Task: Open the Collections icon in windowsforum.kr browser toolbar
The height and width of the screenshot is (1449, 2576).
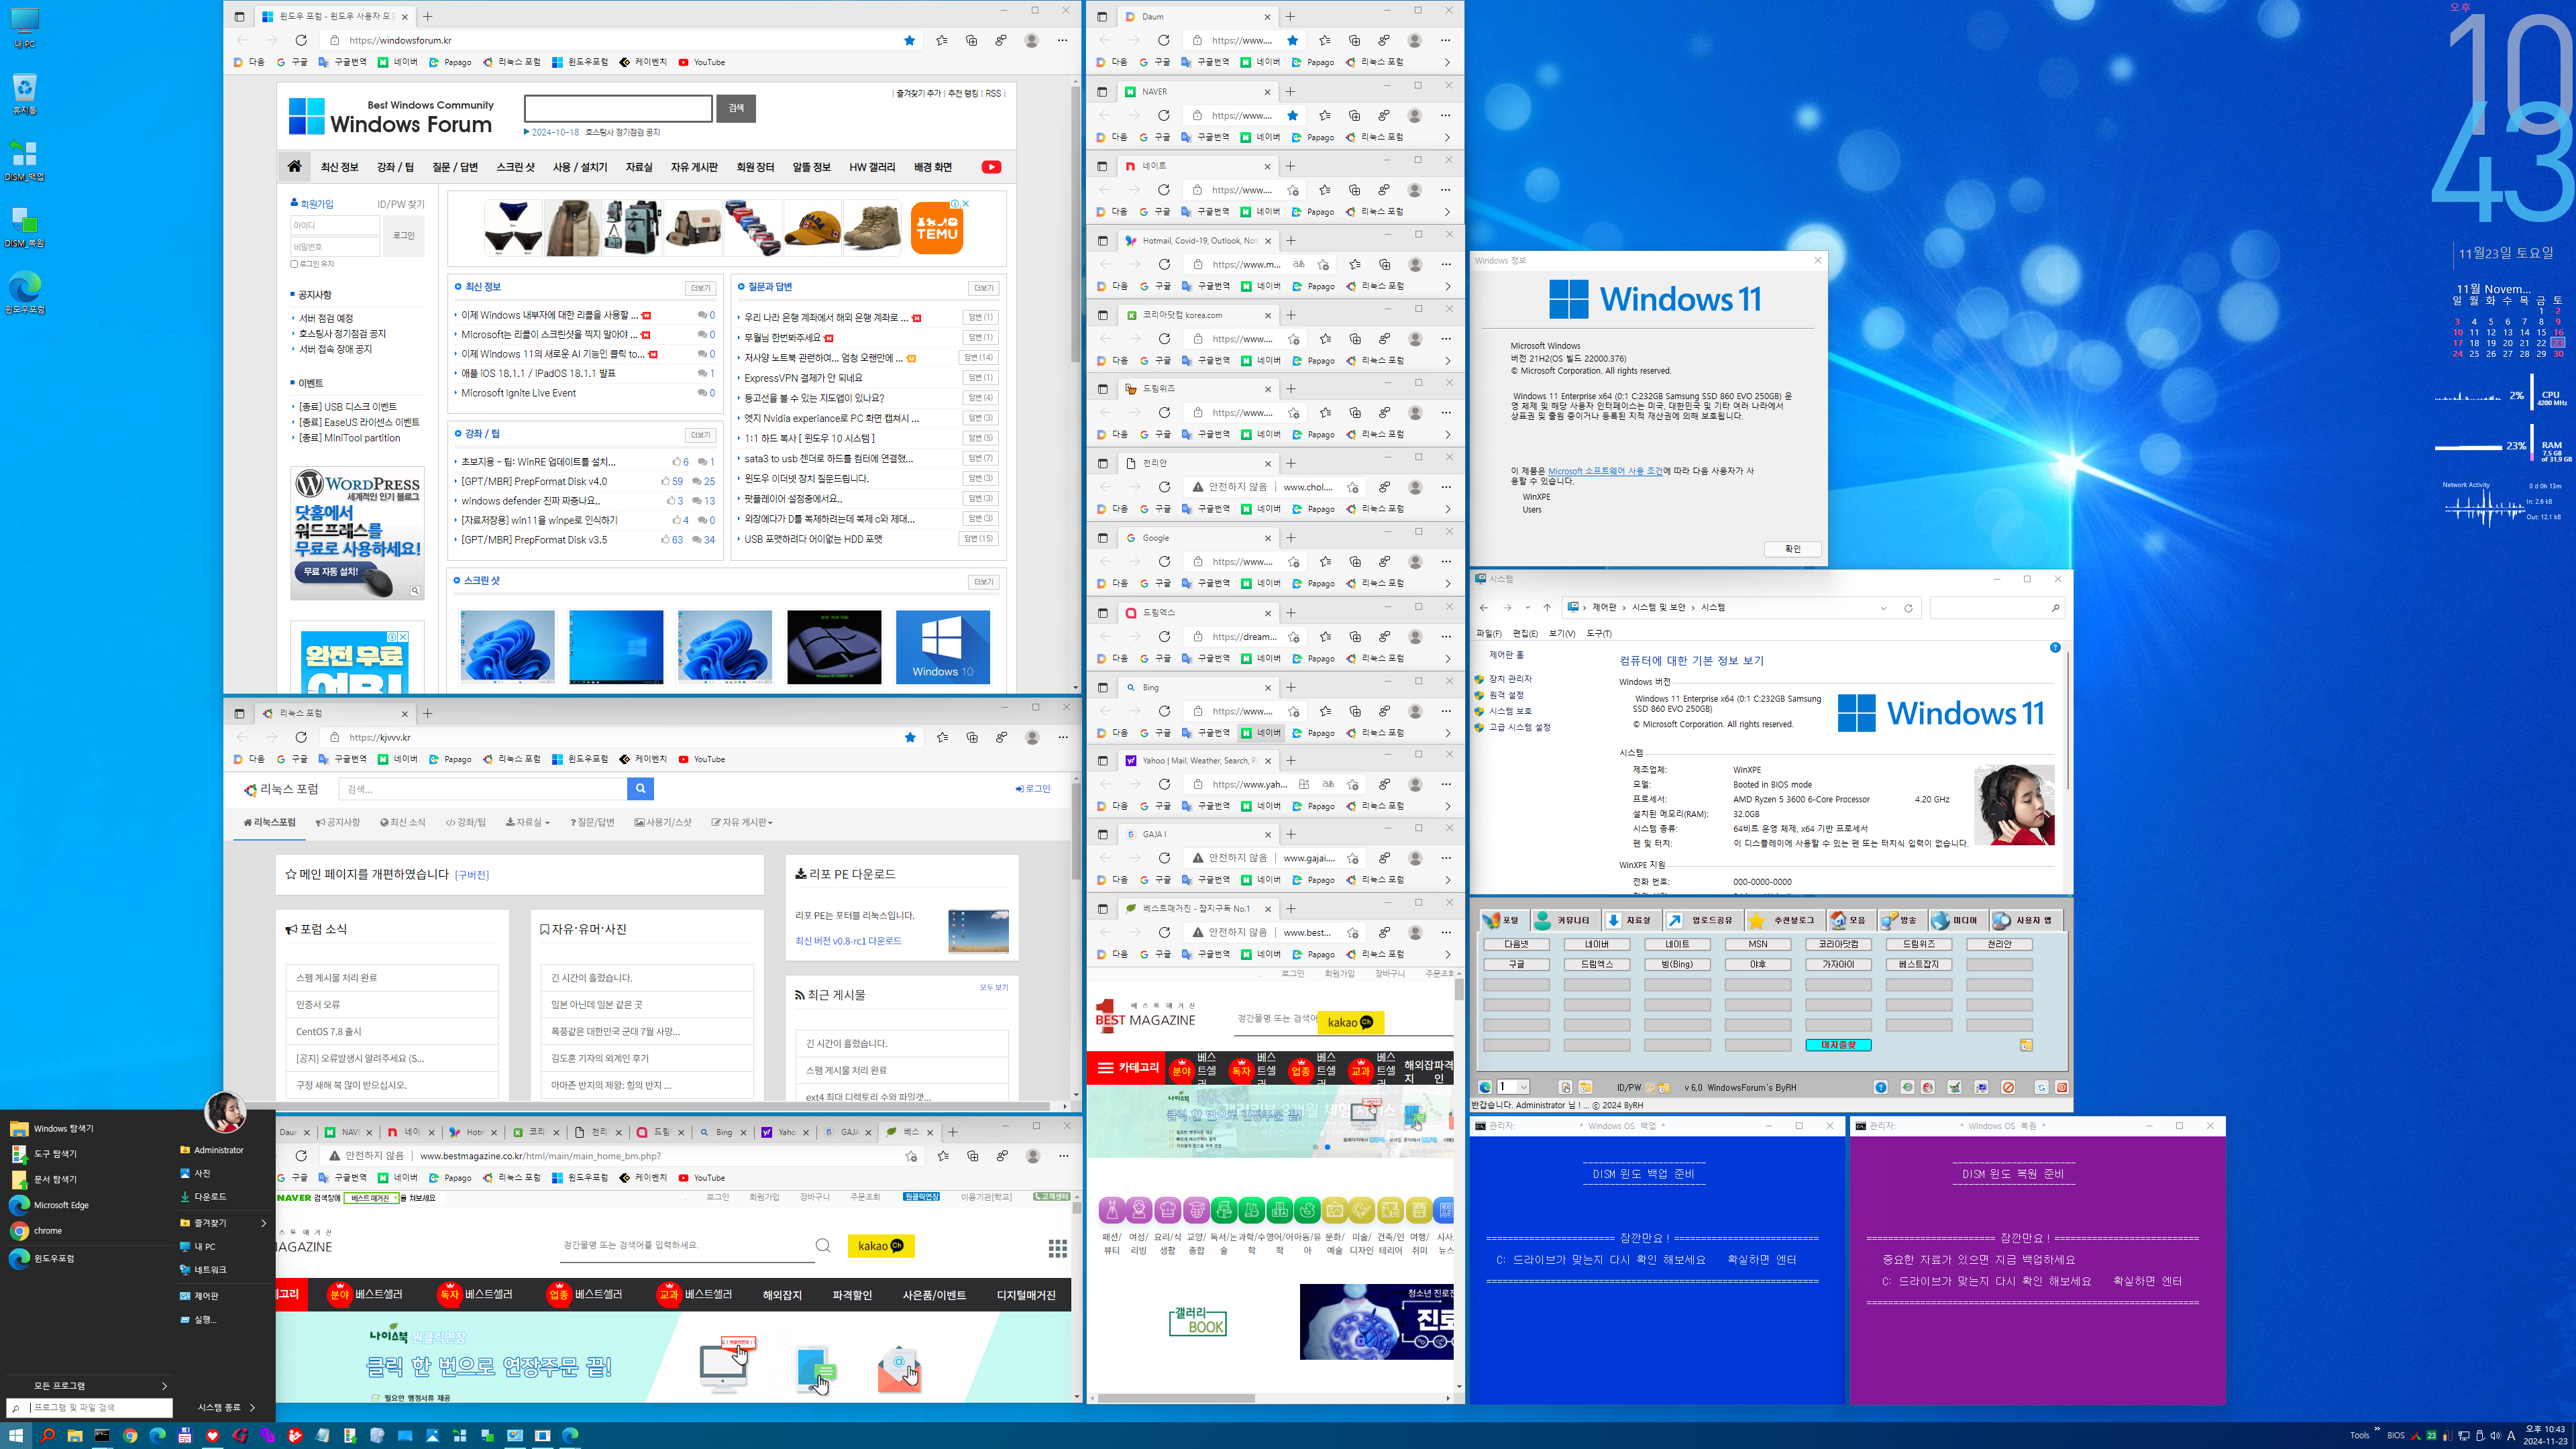Action: coord(971,40)
